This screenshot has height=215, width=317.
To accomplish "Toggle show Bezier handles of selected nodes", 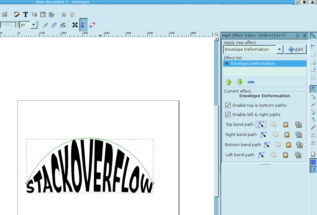I will [x=84, y=25].
